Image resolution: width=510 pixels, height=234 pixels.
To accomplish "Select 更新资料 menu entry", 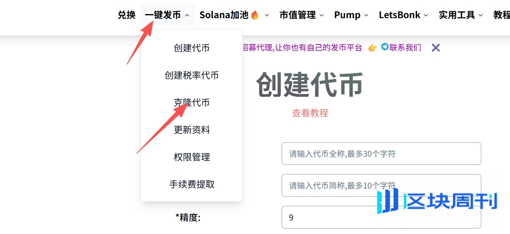I will click(x=191, y=130).
